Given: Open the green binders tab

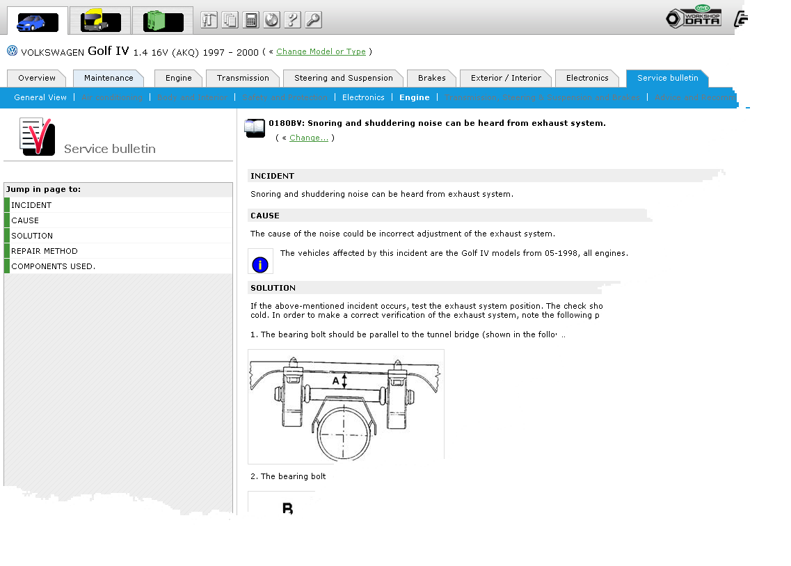Looking at the screenshot, I should click(x=163, y=21).
